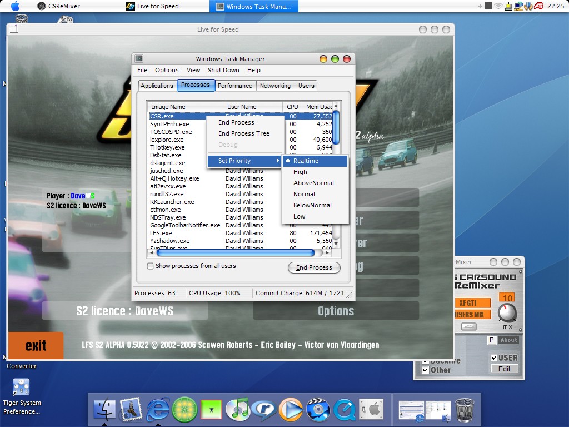Select Low priority

tap(315, 216)
